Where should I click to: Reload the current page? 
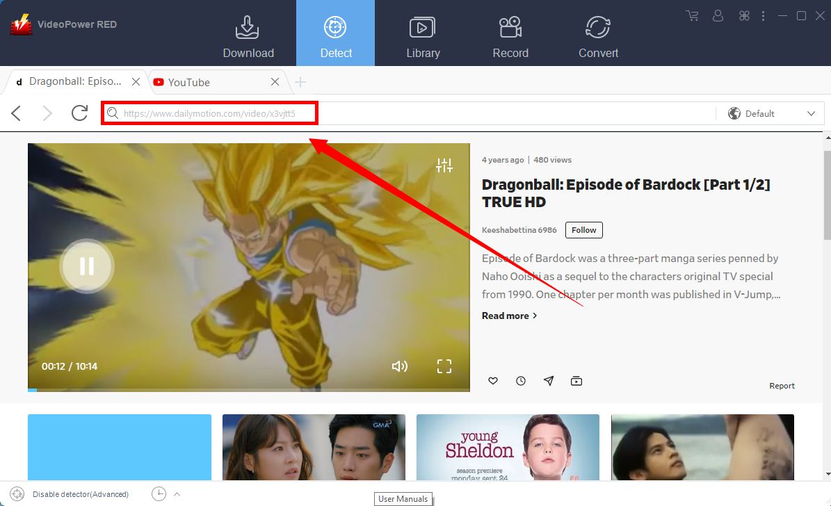coord(79,113)
